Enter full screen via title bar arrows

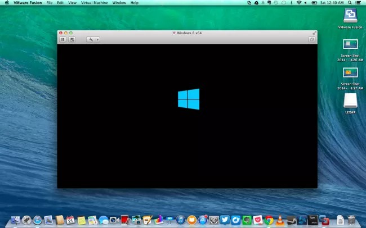(x=314, y=33)
